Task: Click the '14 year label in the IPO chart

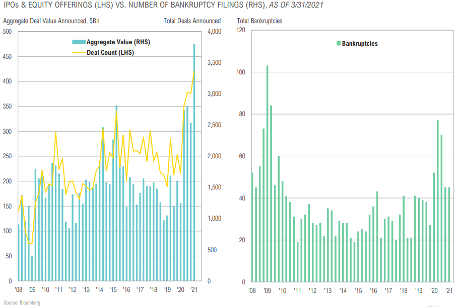Action: [100, 290]
